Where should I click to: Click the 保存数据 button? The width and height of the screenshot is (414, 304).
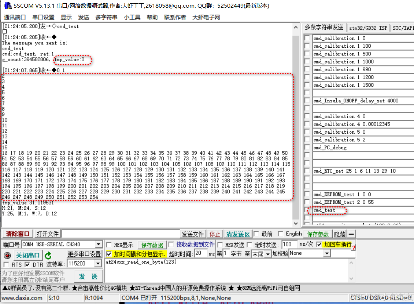[x=152, y=245]
